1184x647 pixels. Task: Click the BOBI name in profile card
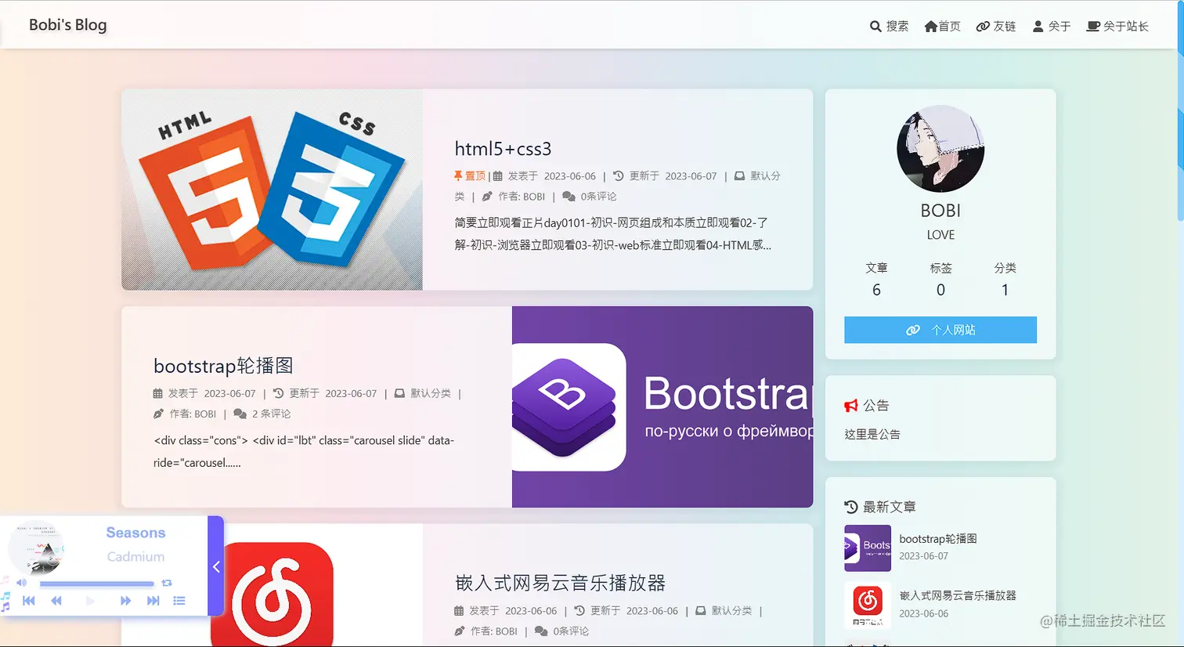click(x=940, y=211)
